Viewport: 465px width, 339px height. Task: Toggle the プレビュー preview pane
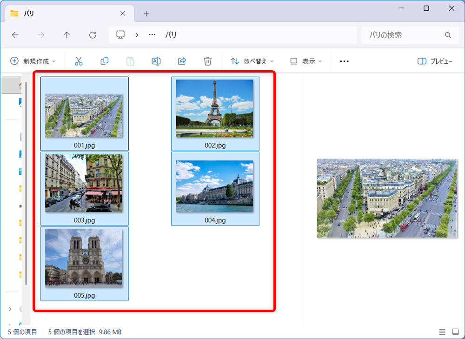(435, 61)
